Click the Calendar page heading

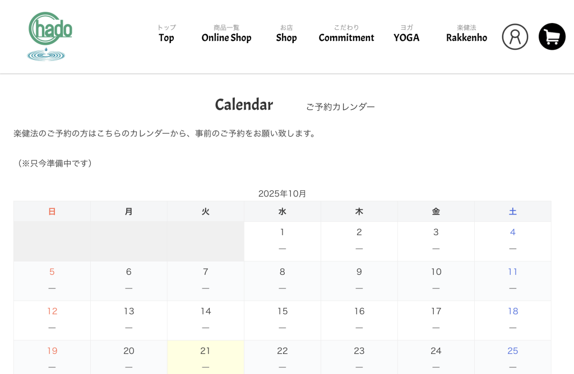point(244,105)
